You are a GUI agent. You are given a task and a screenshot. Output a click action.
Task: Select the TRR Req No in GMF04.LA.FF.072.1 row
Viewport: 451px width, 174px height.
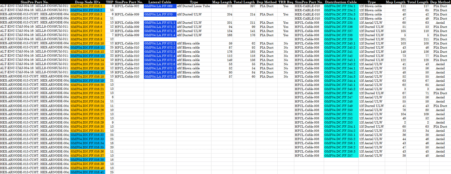(x=286, y=43)
